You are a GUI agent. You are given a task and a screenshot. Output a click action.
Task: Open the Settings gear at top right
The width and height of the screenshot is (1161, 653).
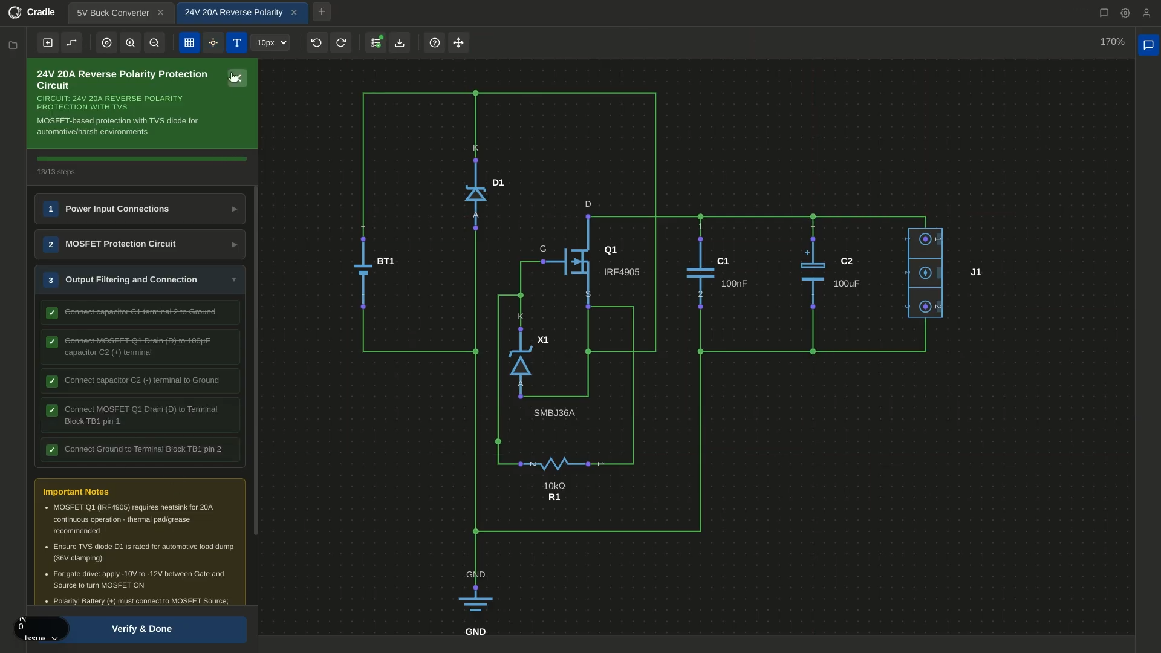pos(1125,13)
